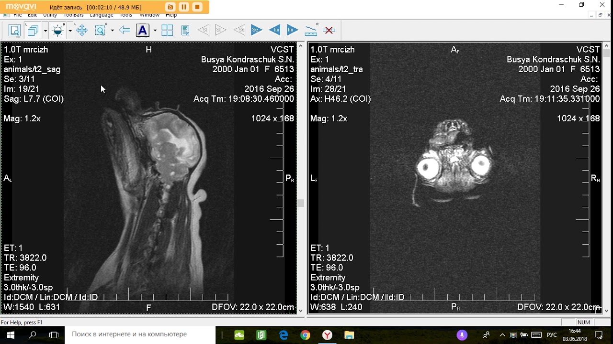Click the right viewport scrollbar down arrow
This screenshot has width=613, height=344.
(607, 311)
